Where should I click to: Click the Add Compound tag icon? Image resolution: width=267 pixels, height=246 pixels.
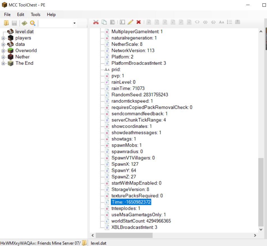(x=238, y=22)
